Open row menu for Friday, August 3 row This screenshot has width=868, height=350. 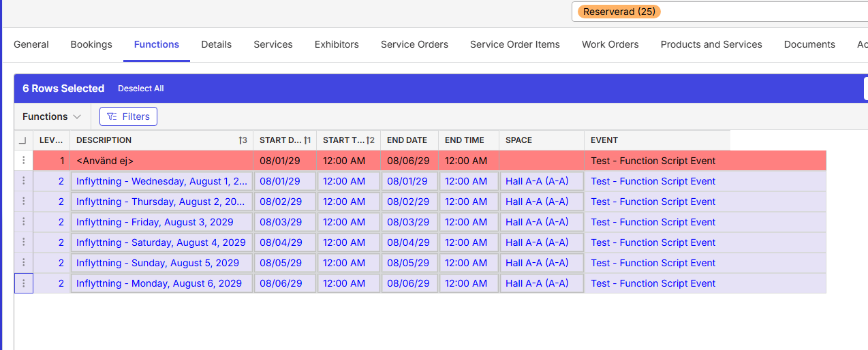(24, 222)
